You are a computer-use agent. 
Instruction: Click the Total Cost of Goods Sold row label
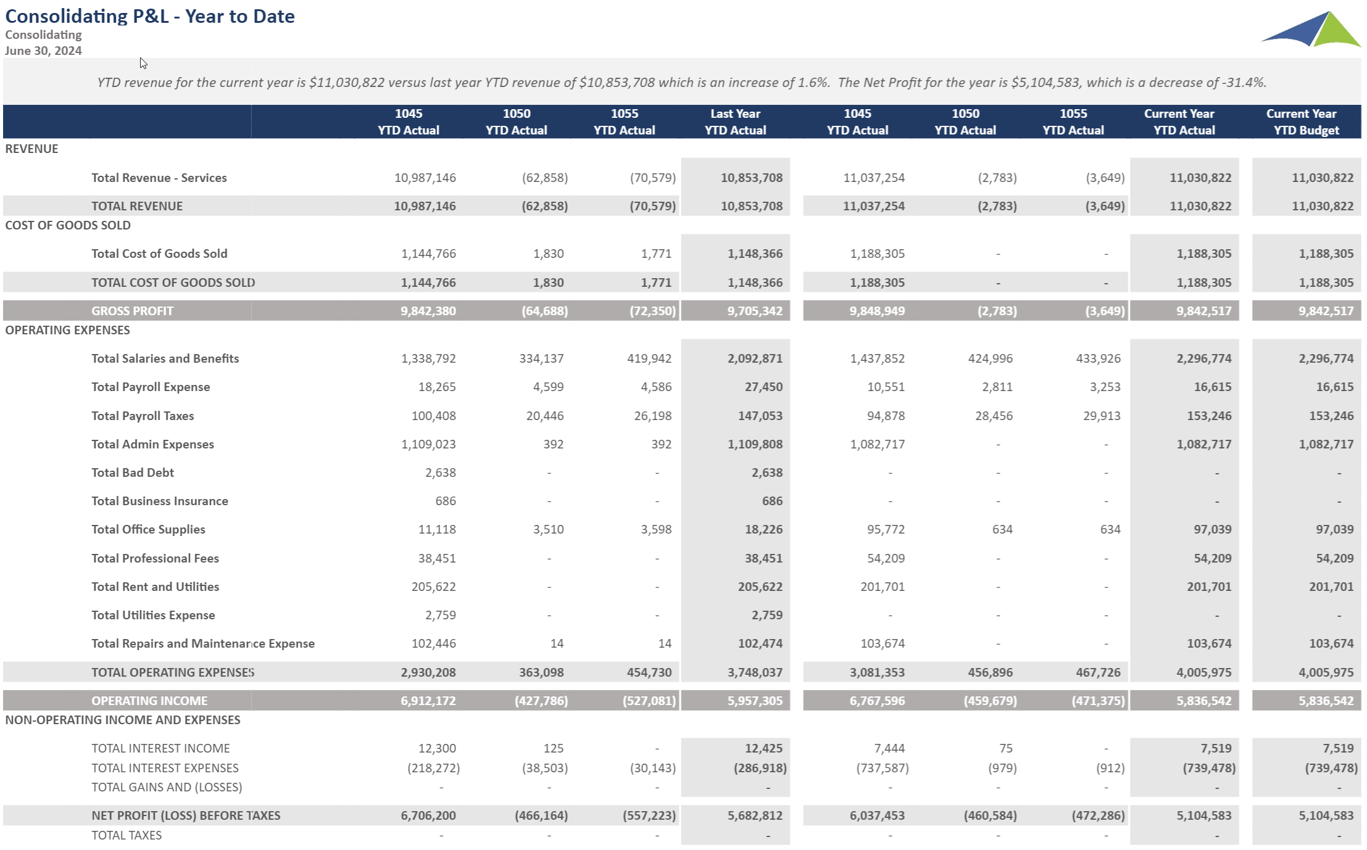(159, 254)
